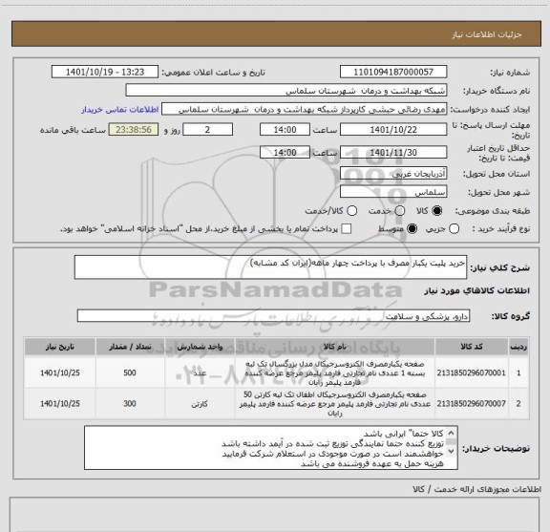550x532 pixels.
Task: Click the buyer organization name field
Action: pos(286,91)
